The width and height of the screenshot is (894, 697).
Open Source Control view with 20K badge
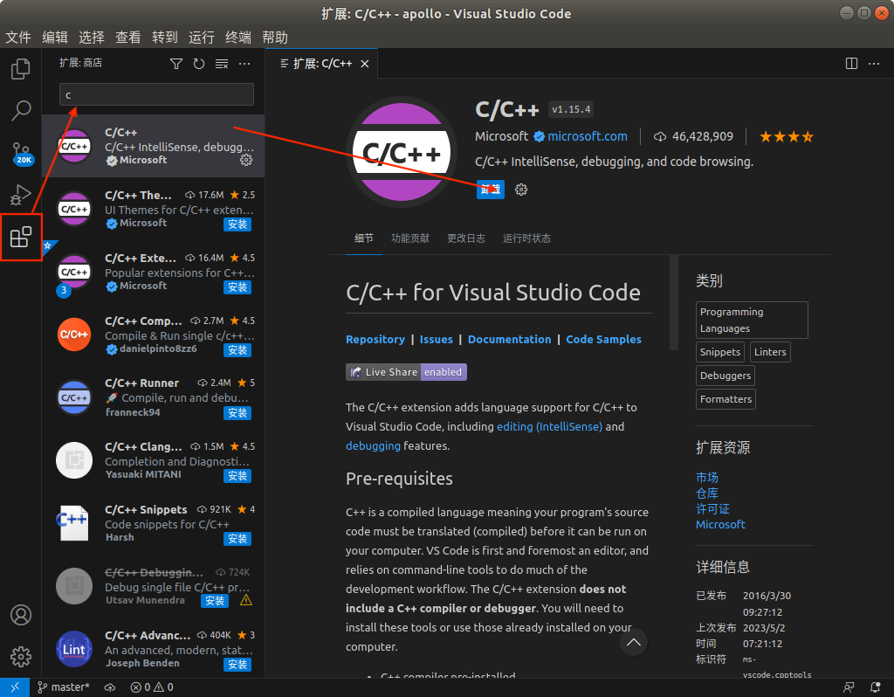21,153
